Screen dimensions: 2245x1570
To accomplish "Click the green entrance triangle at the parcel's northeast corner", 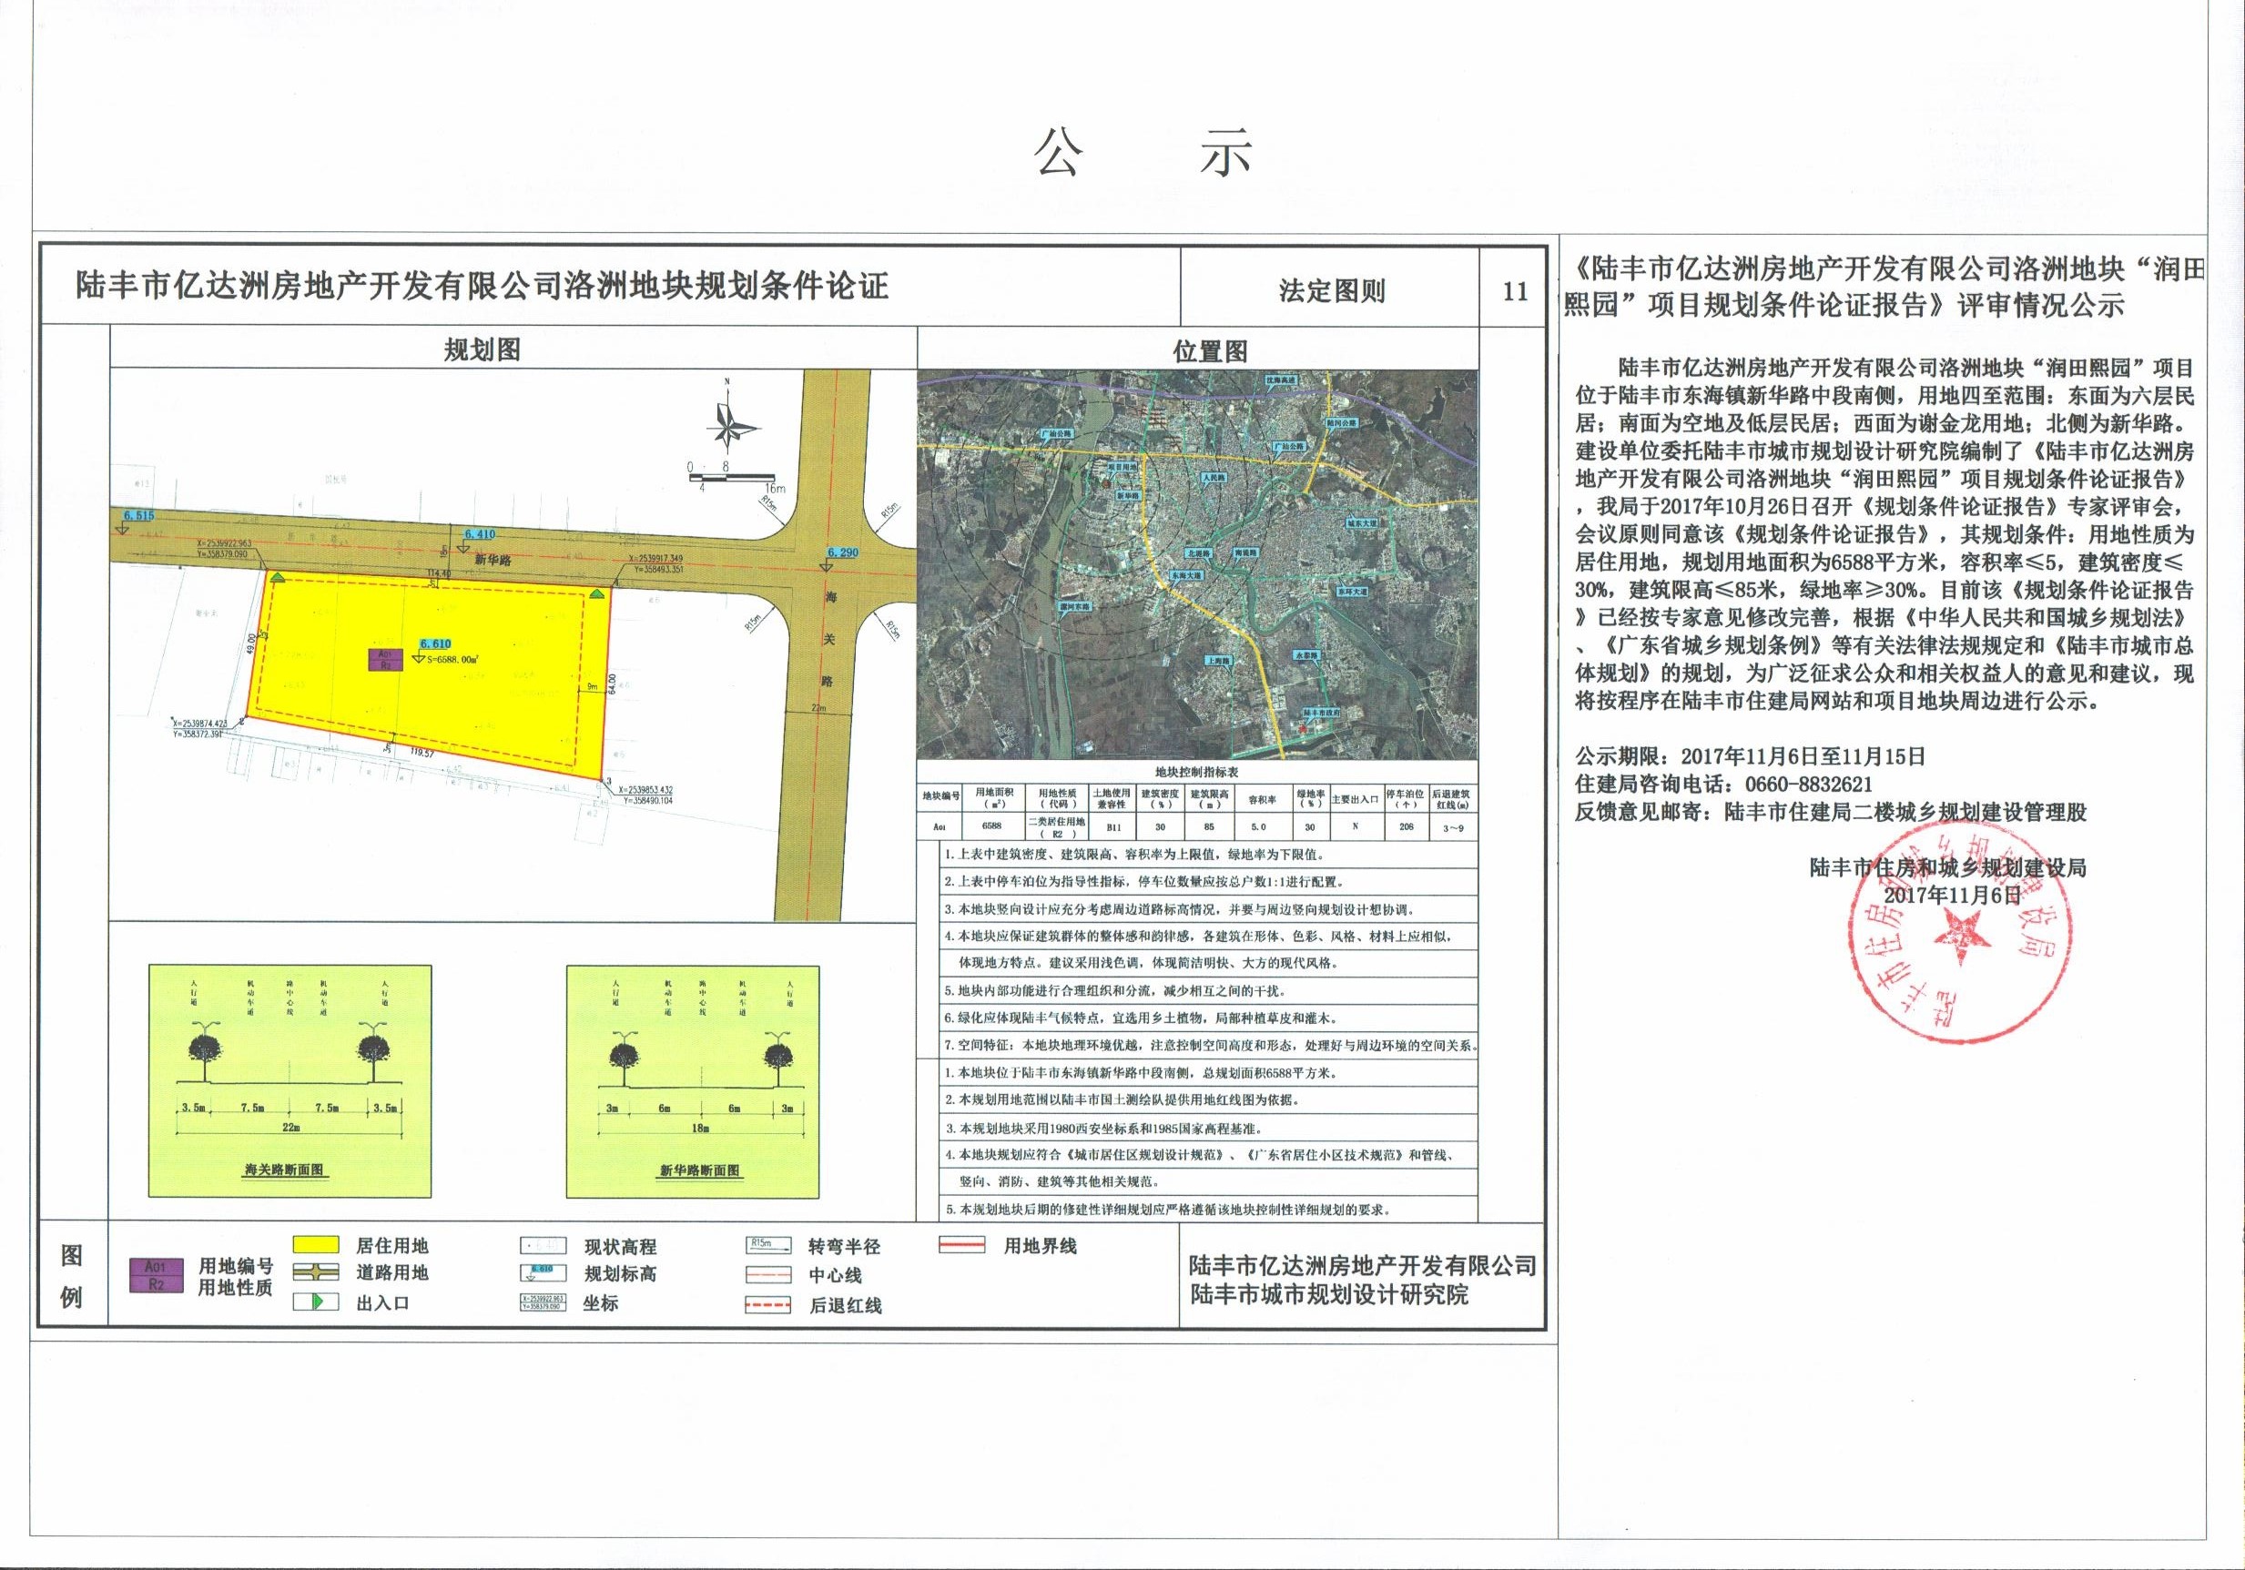I will pyautogui.click(x=595, y=593).
